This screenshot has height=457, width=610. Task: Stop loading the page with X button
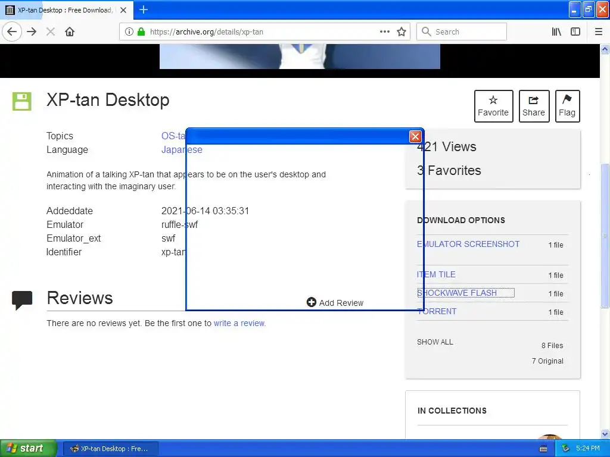(51, 32)
